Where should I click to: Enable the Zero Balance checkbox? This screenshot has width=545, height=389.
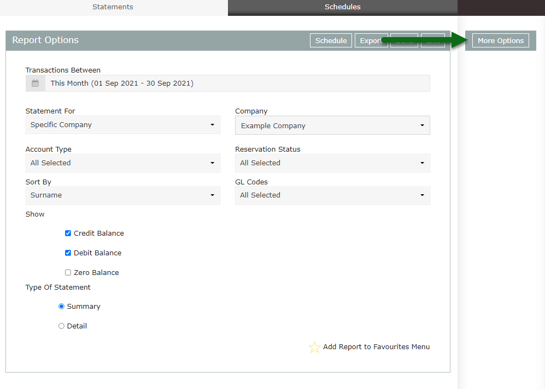68,273
